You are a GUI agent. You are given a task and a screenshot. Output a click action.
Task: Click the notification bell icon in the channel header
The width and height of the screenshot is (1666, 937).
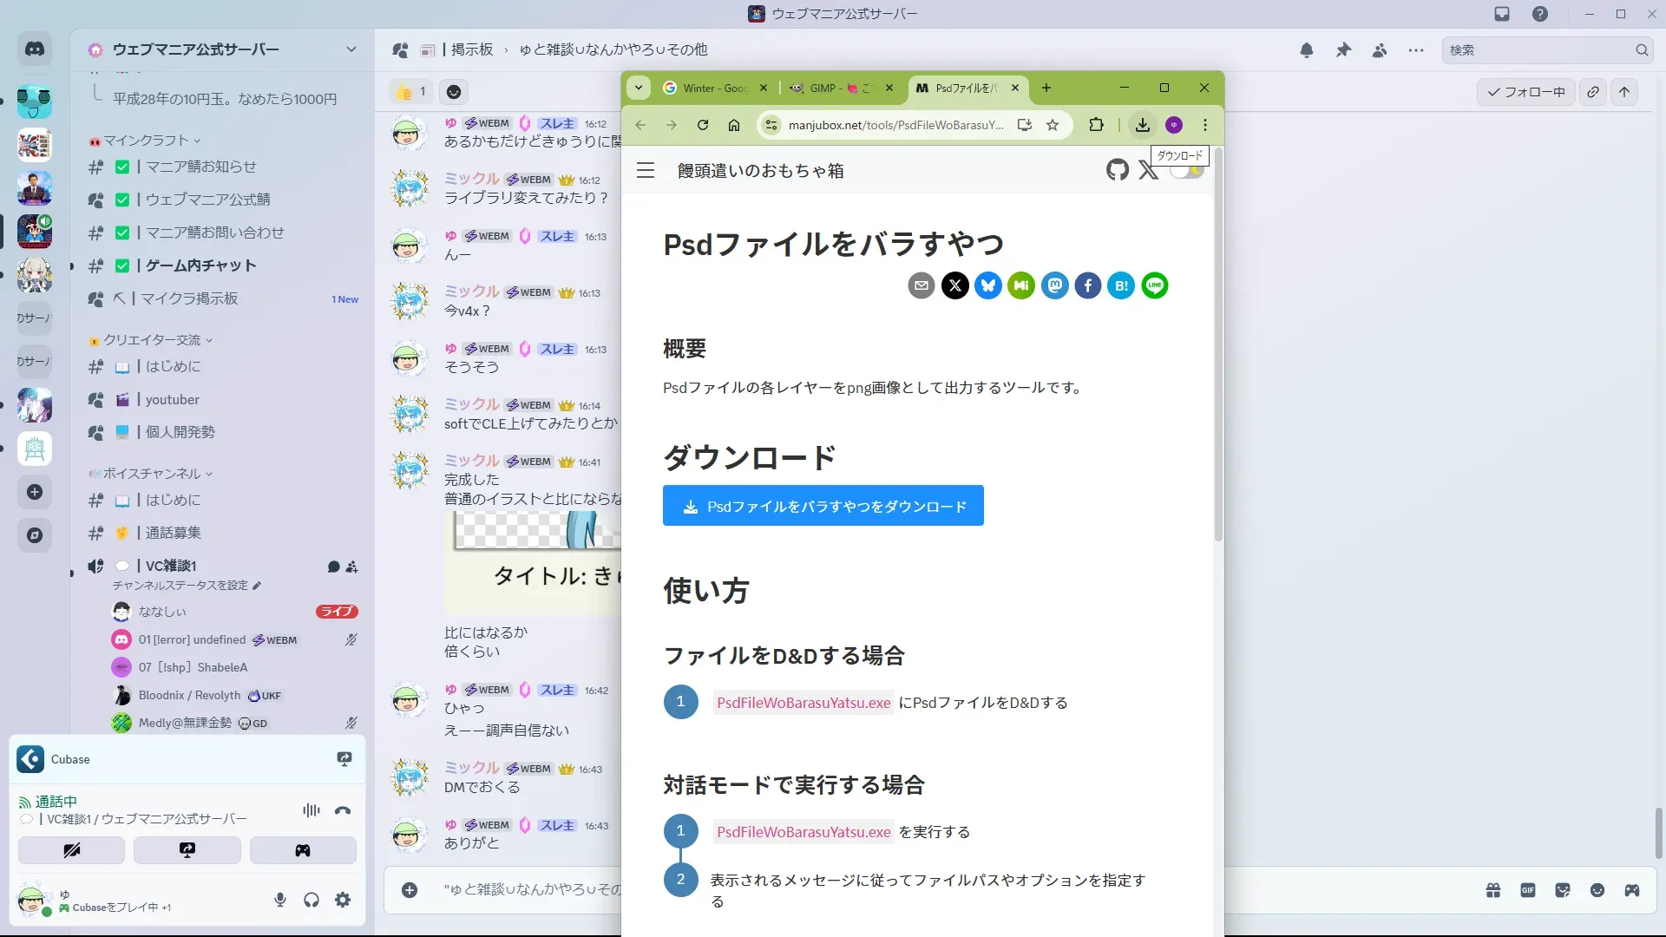pyautogui.click(x=1307, y=50)
